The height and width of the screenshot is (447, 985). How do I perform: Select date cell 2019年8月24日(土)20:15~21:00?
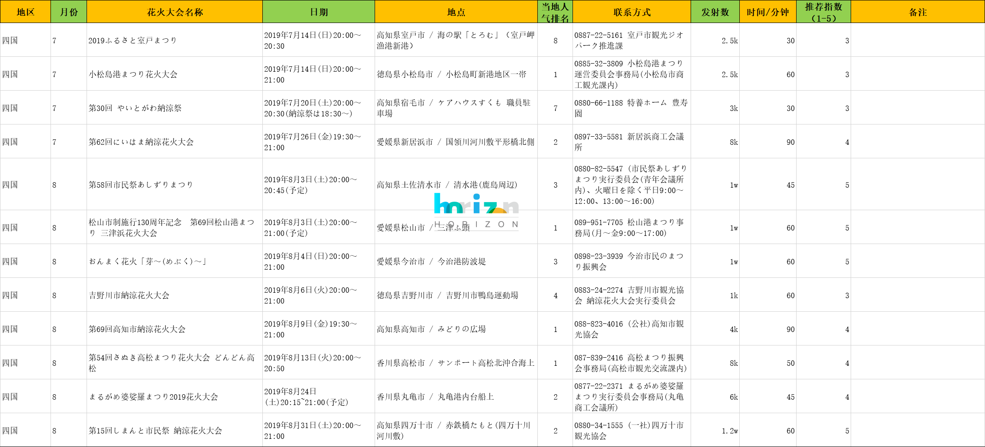click(x=319, y=396)
